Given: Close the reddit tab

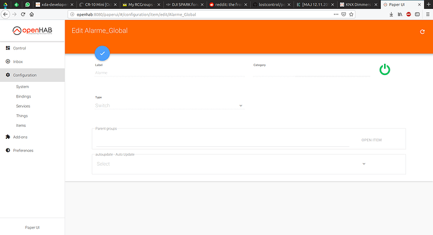Looking at the screenshot, I should coord(245,4).
